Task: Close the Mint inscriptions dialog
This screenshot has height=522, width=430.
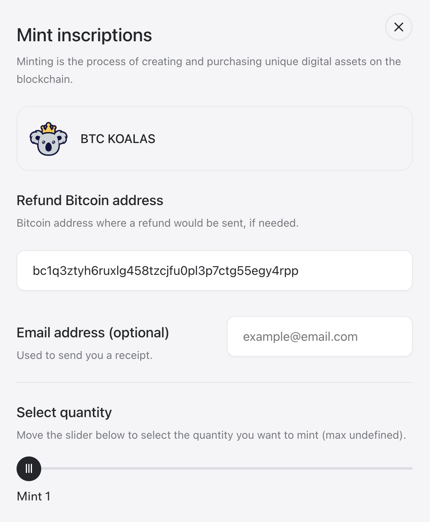Action: tap(399, 27)
